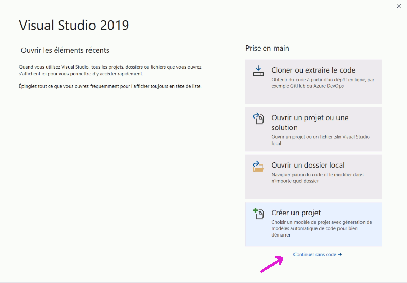Click the Visual Studio 2019 title

[x=74, y=26]
